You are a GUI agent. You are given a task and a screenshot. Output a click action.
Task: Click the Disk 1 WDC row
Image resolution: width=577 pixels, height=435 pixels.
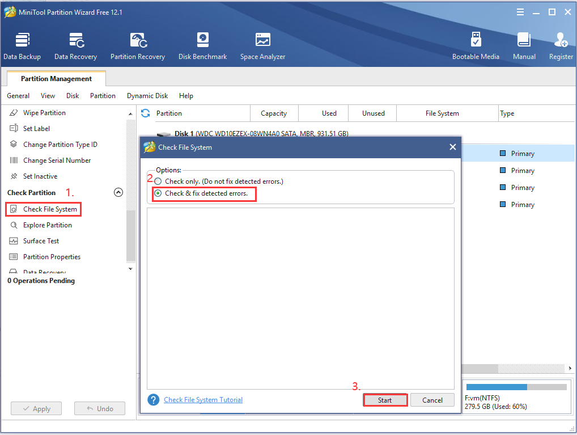(261, 133)
